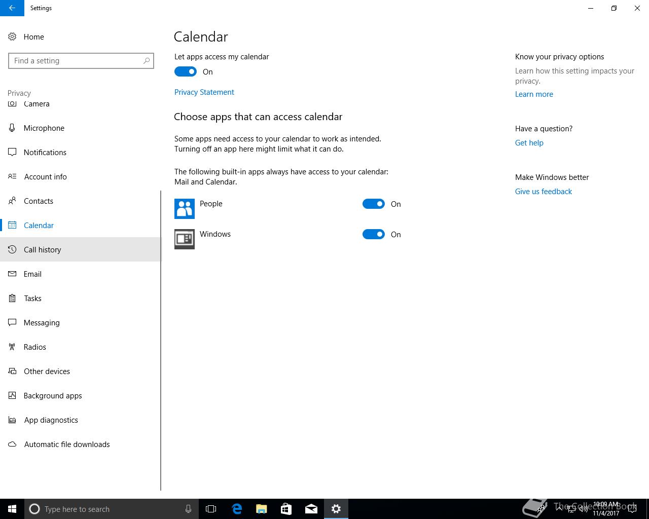Click the People app icon
This screenshot has height=519, width=649.
(x=185, y=209)
